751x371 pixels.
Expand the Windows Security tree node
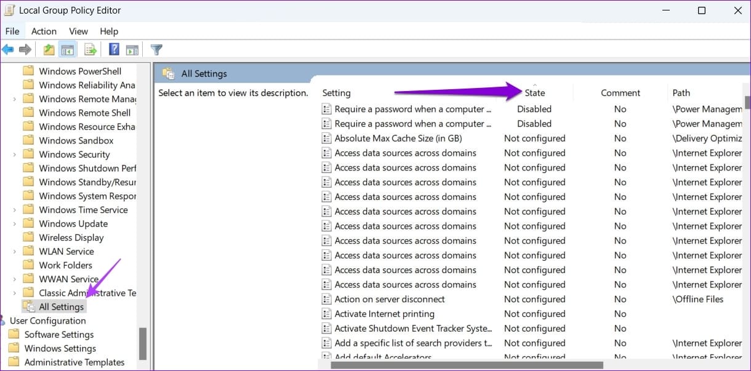(14, 154)
